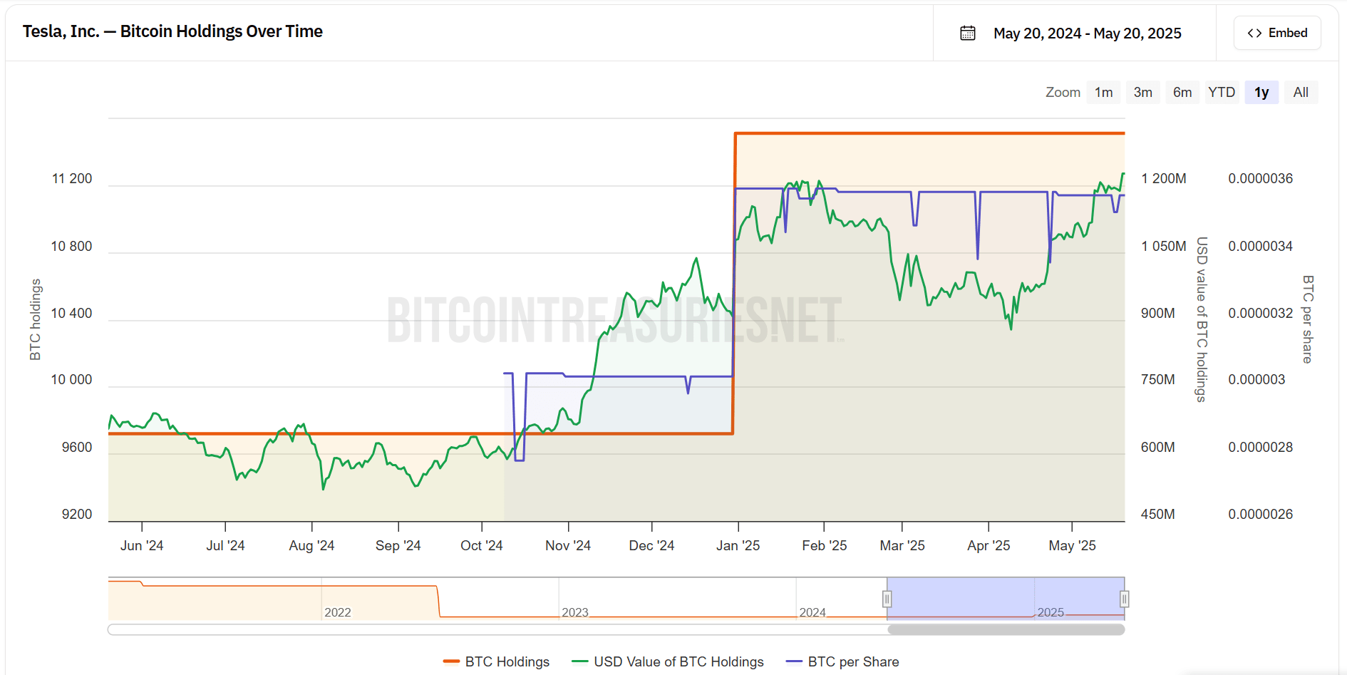Click the left navigator range handle
Viewport: 1347px width, 675px height.
[x=887, y=599]
